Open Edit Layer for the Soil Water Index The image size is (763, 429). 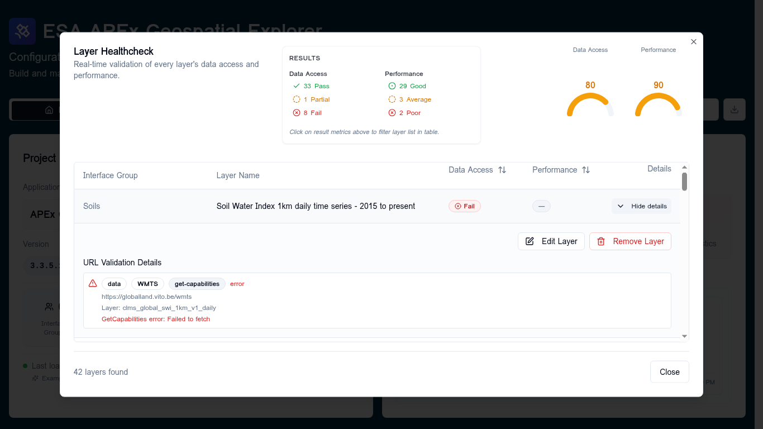pyautogui.click(x=551, y=241)
